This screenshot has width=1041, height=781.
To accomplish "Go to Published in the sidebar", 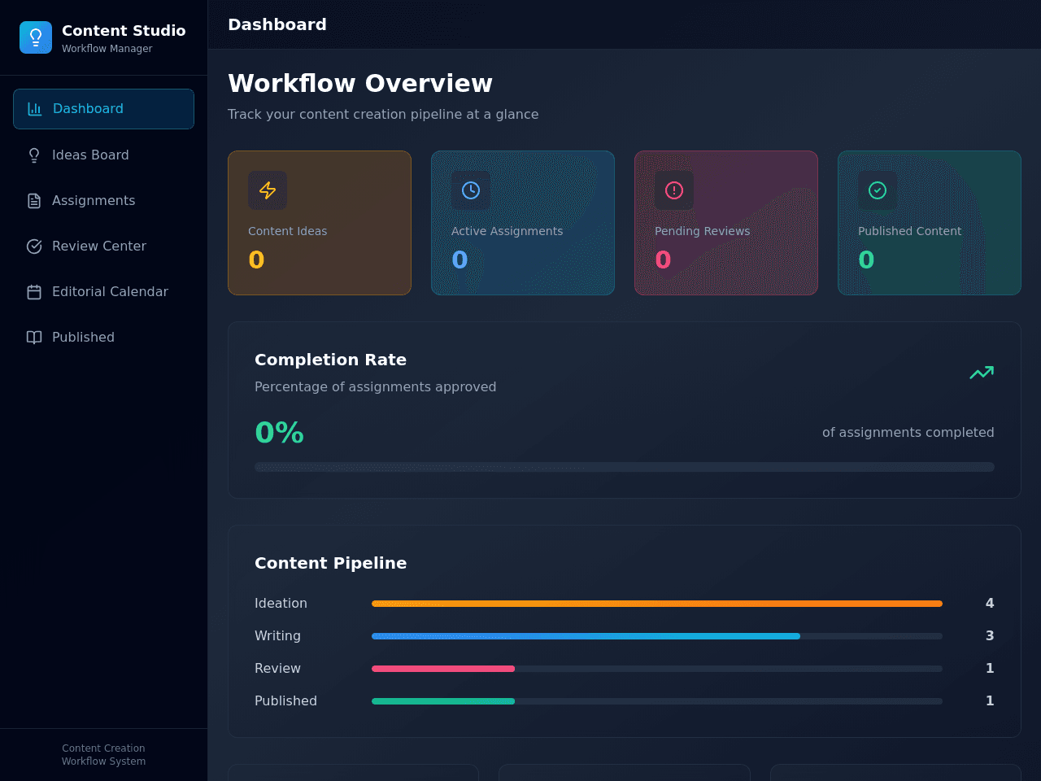I will click(103, 338).
